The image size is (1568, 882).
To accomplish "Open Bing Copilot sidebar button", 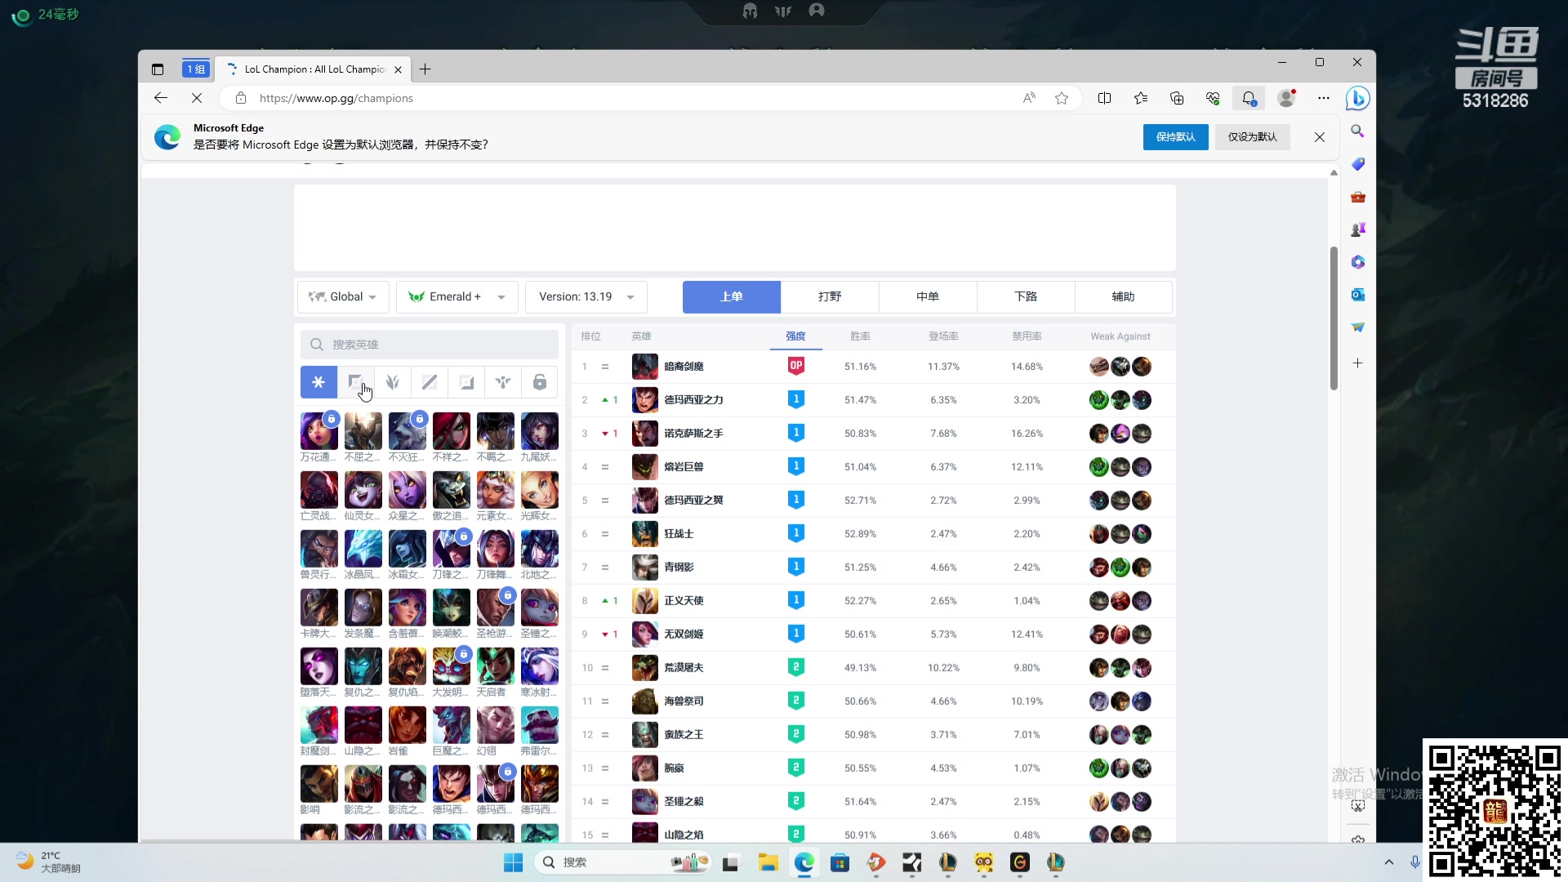I will click(1357, 98).
